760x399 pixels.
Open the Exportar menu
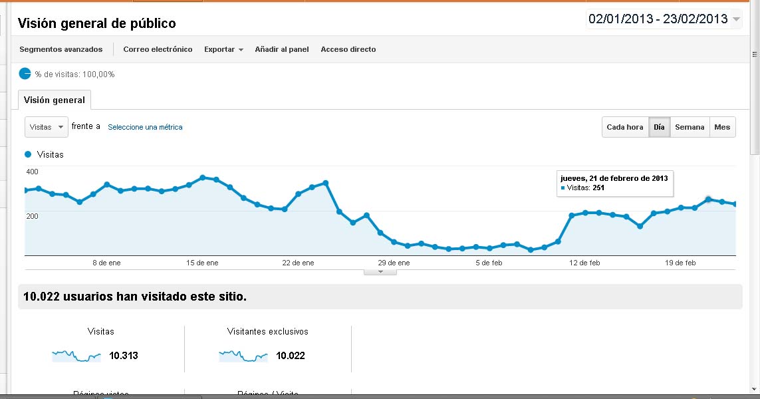pyautogui.click(x=223, y=49)
